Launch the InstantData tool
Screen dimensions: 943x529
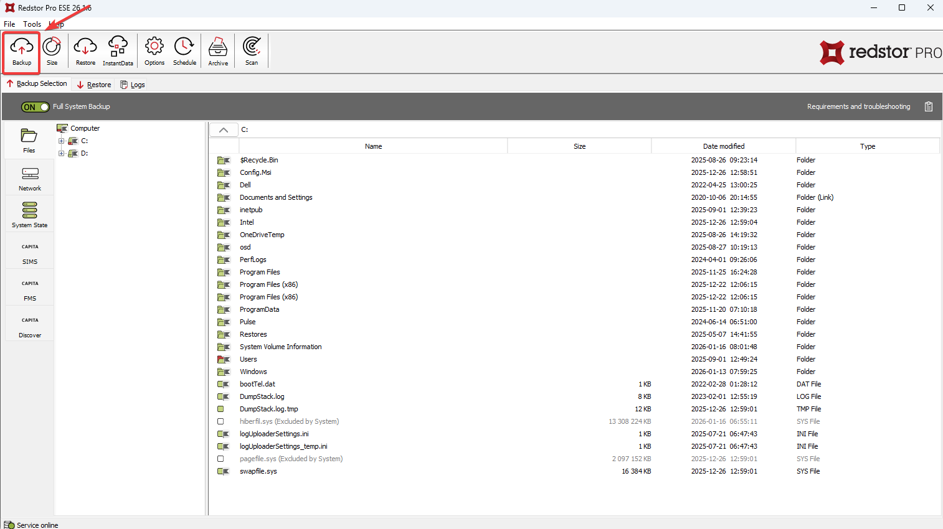[x=118, y=51]
